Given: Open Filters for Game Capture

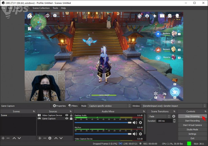Looking at the screenshot, I should (x=73, y=106).
